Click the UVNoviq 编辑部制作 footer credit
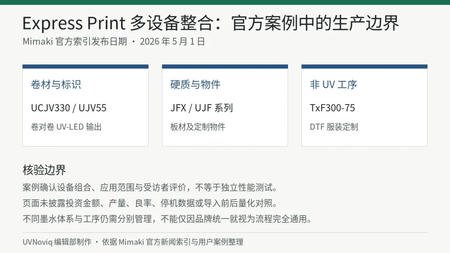 [x=133, y=242]
